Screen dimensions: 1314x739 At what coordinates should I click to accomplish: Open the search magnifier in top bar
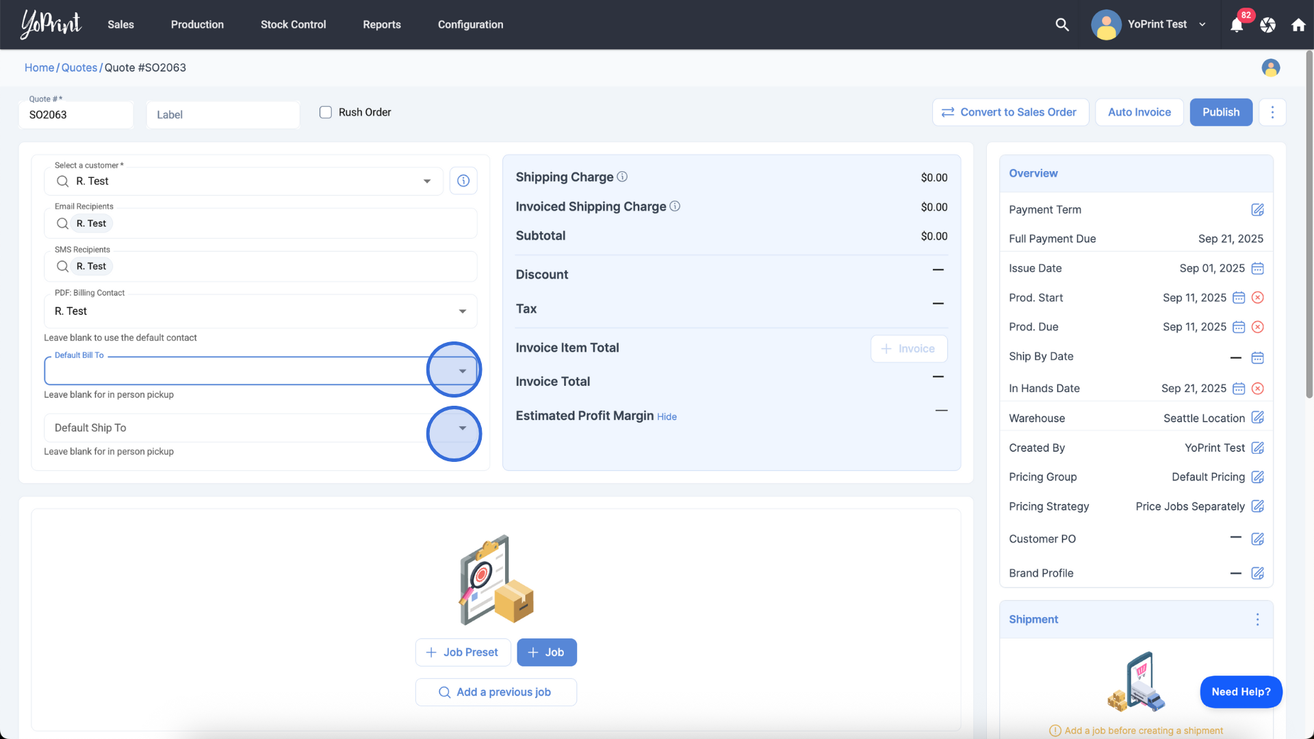[x=1062, y=25]
